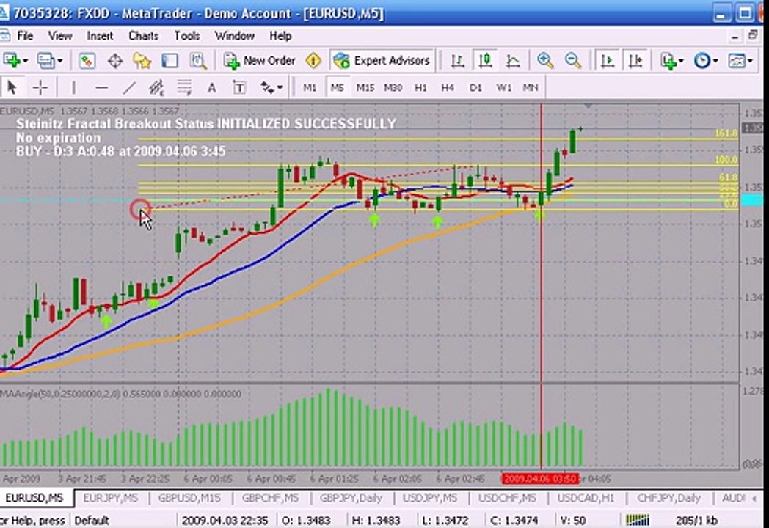Expand the Indicators dropdown arrow
This screenshot has height=528, width=769.
pyautogui.click(x=681, y=62)
